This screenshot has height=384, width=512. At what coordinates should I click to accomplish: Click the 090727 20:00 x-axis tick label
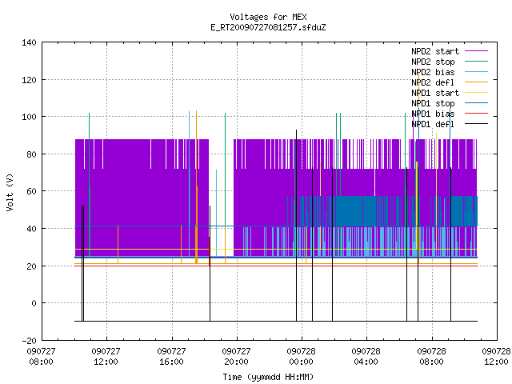point(236,356)
